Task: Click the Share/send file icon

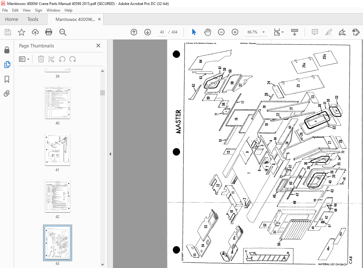Action: 356,32
